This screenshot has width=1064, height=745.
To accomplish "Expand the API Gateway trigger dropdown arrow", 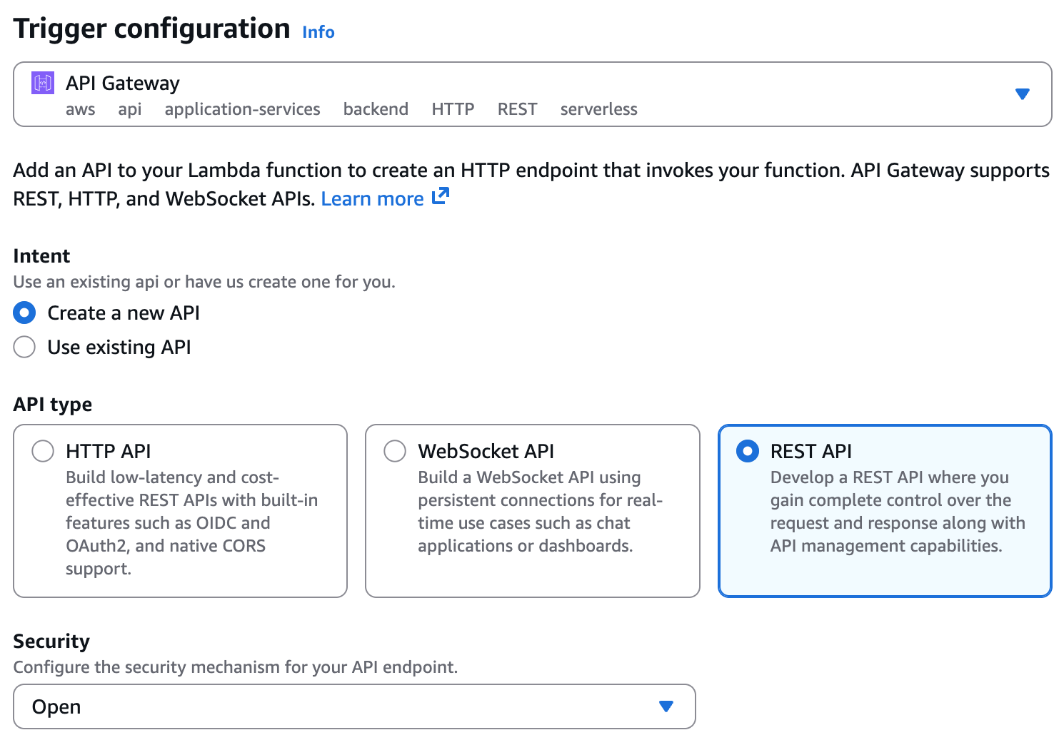I will 1022,94.
